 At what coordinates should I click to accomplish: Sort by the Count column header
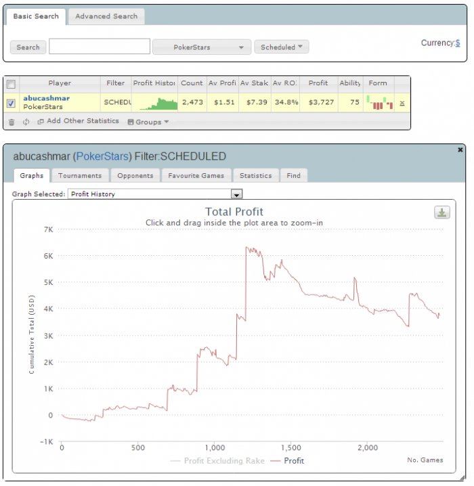(192, 83)
